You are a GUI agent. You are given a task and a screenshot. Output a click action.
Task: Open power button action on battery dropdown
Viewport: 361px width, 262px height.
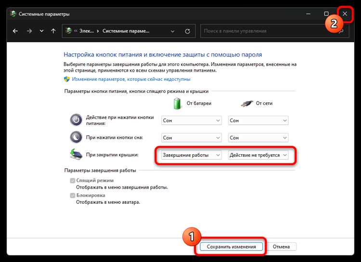coord(191,121)
